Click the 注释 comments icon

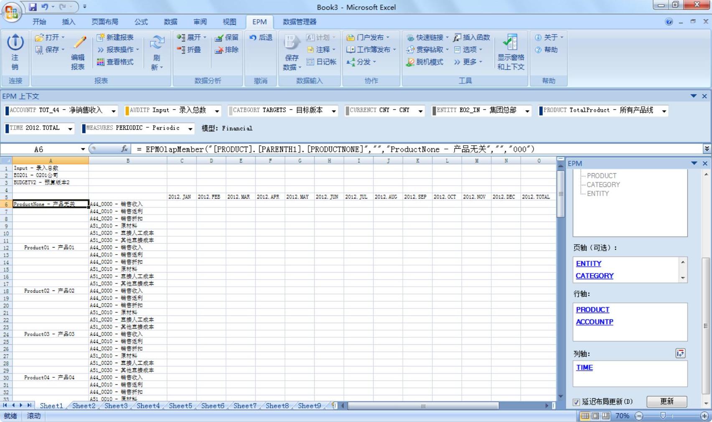coord(310,50)
